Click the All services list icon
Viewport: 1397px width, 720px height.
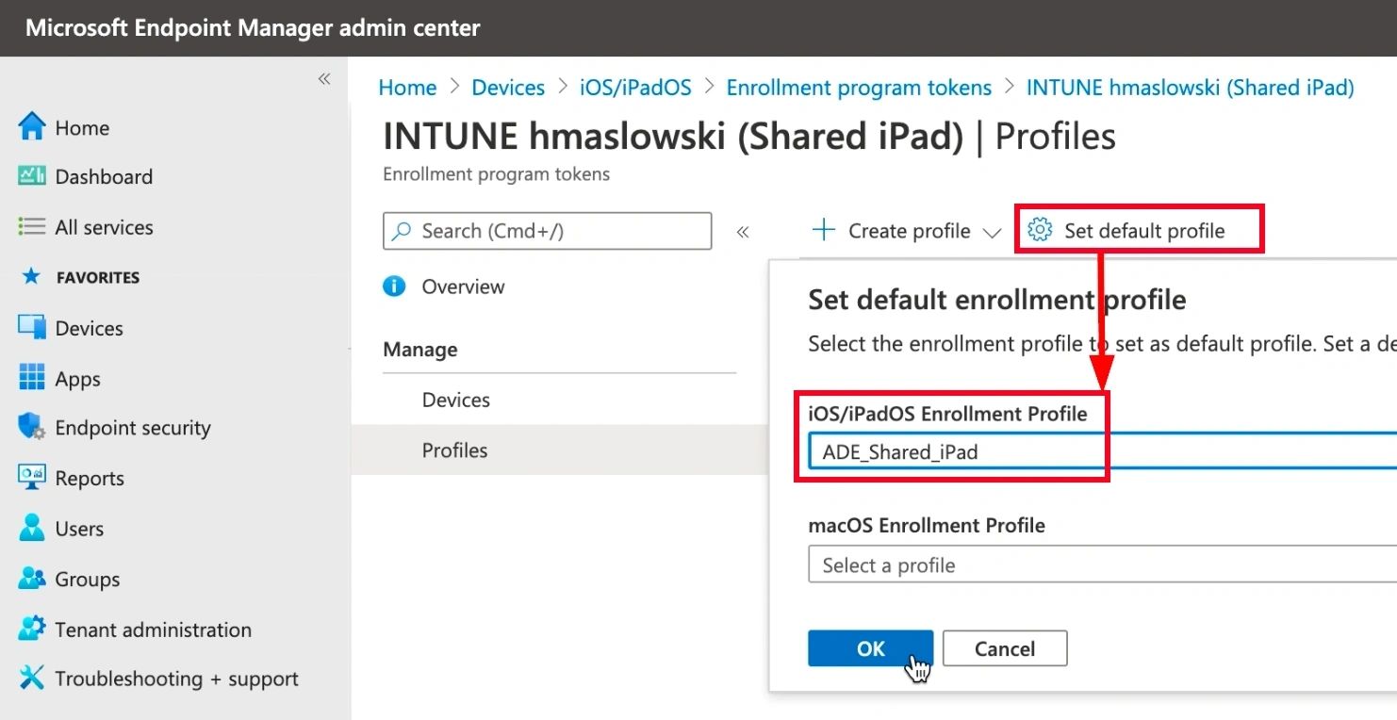[x=32, y=227]
